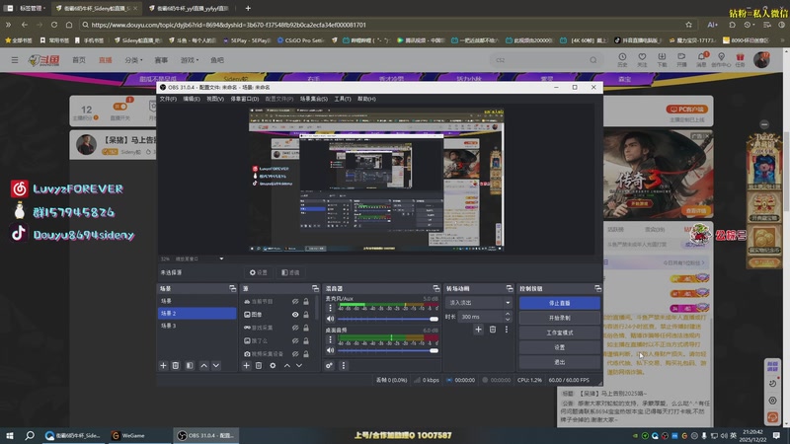This screenshot has height=444, width=790.
Task: Add a new scene transition with plus icon
Action: point(478,330)
